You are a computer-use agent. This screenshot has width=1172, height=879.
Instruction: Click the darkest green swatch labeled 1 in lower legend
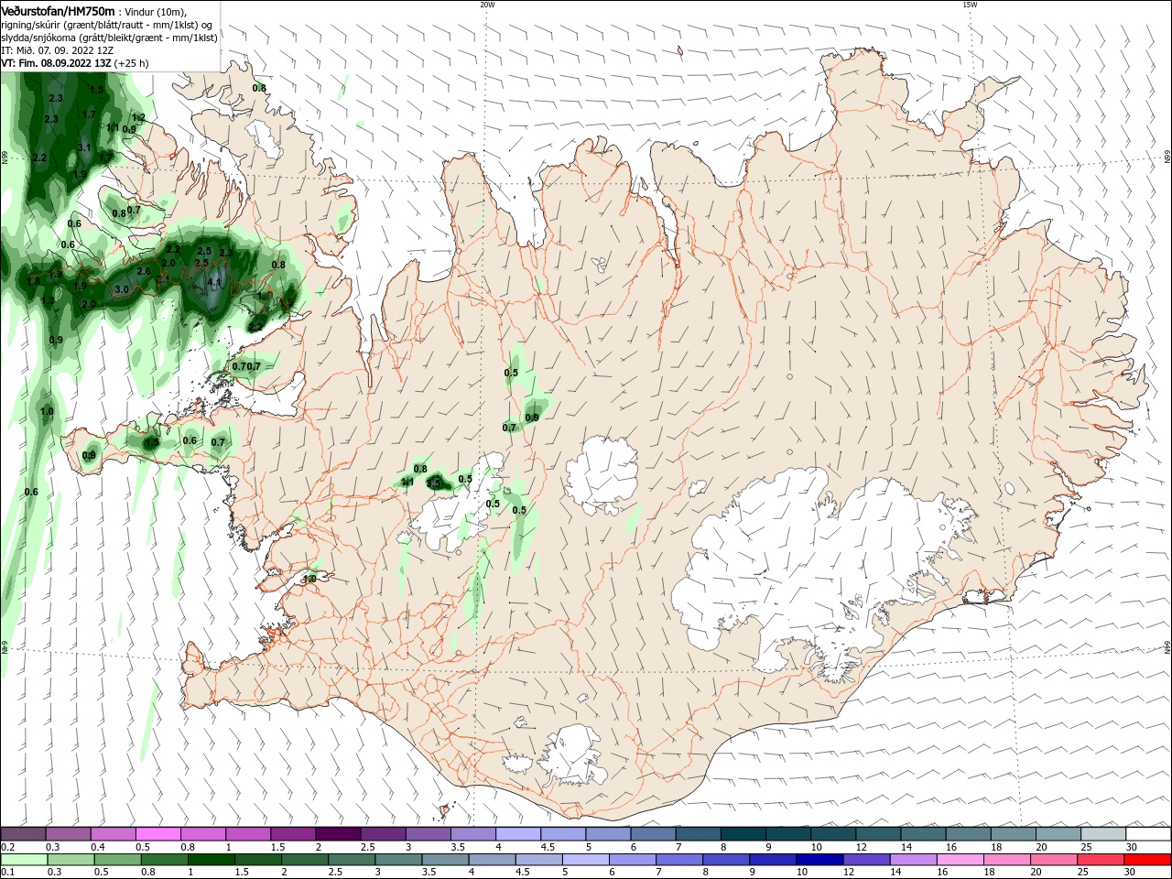click(212, 860)
